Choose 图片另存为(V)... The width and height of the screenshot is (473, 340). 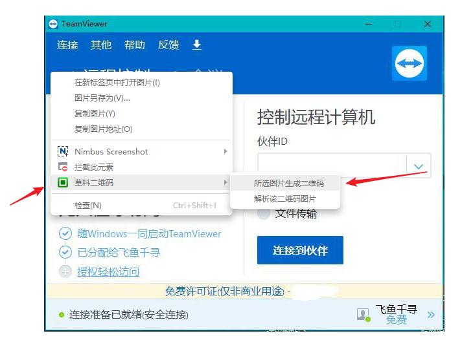click(x=142, y=98)
